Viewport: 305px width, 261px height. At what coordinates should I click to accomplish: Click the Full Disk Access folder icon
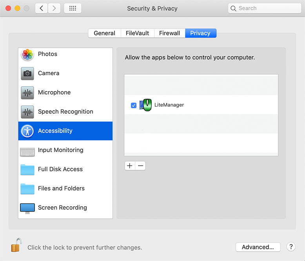pyautogui.click(x=27, y=170)
